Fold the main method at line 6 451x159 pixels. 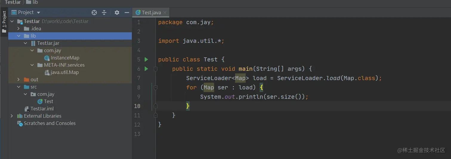click(155, 69)
